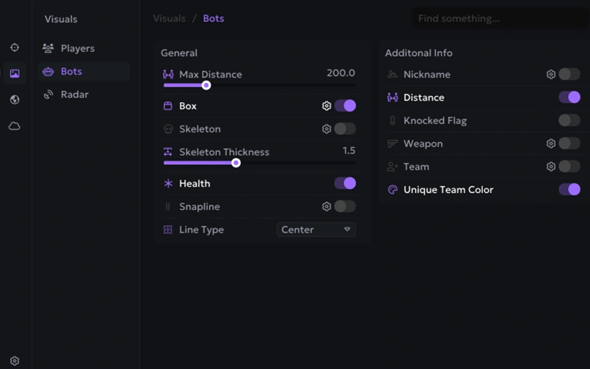
Task: Open the Snapline settings gear
Action: [327, 207]
